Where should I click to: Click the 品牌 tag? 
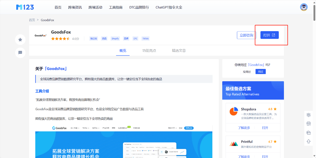coord(126,38)
